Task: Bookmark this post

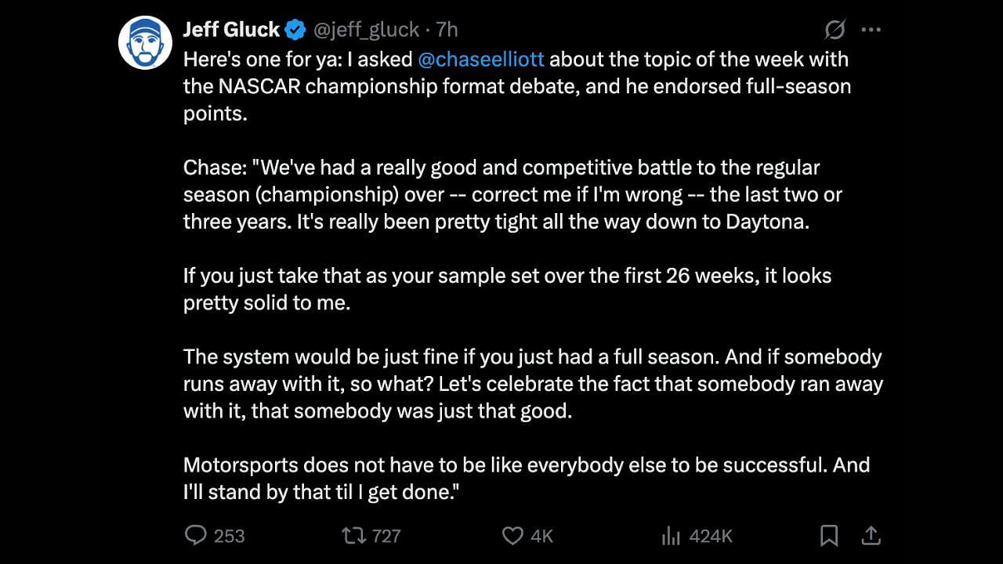Action: click(828, 535)
